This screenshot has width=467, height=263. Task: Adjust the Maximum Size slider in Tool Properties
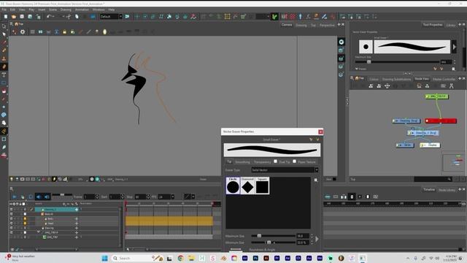click(x=368, y=61)
